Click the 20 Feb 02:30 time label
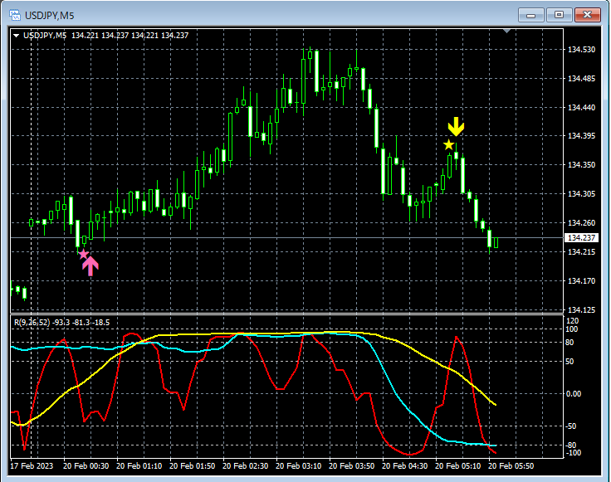Screen dimensions: 611x482 [x=246, y=465]
